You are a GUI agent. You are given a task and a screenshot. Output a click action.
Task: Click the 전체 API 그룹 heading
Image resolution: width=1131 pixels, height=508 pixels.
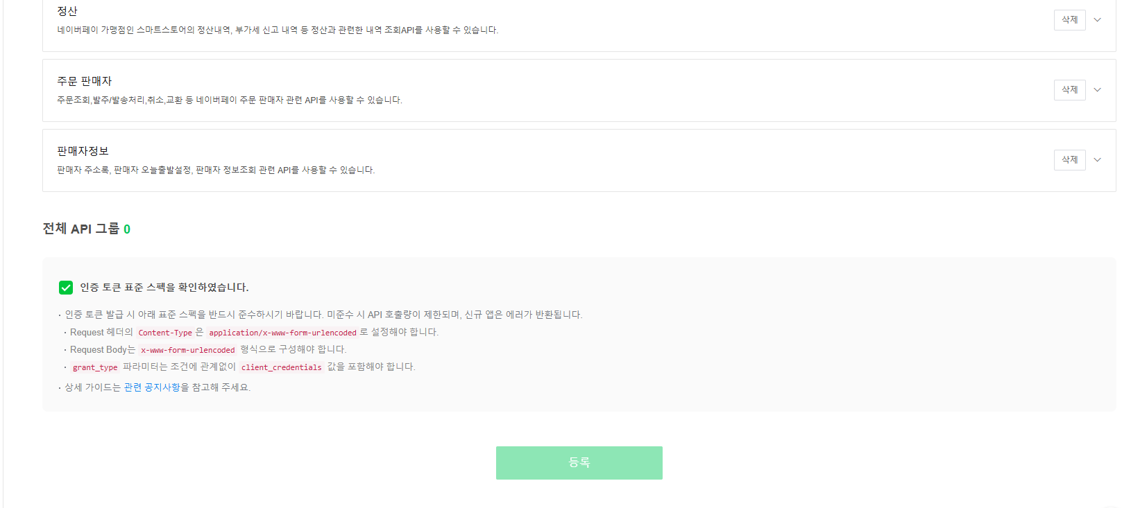tap(80, 229)
